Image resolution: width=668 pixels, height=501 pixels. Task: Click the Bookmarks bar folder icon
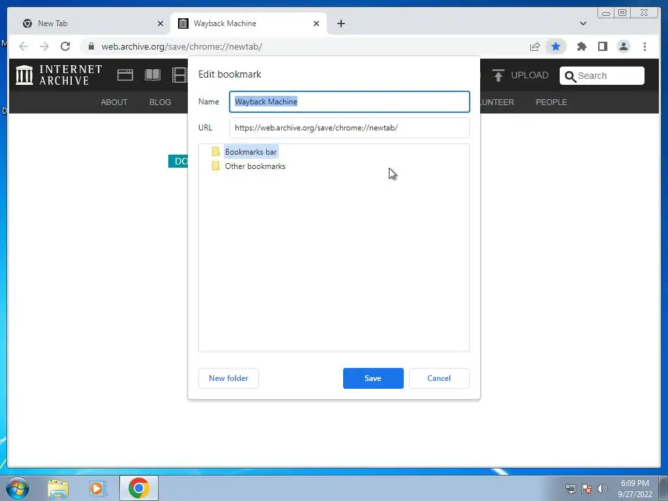[215, 151]
